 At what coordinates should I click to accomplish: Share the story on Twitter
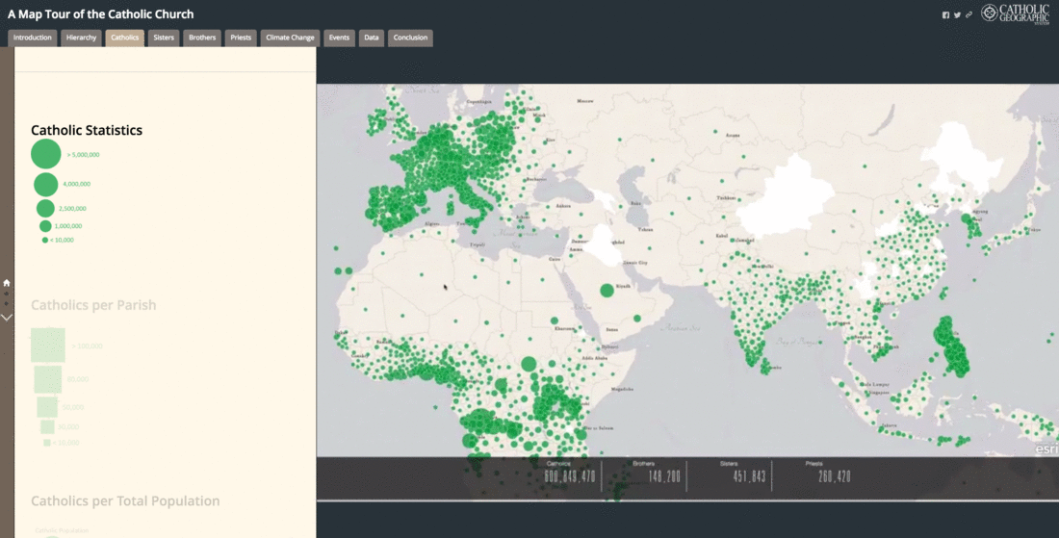957,14
